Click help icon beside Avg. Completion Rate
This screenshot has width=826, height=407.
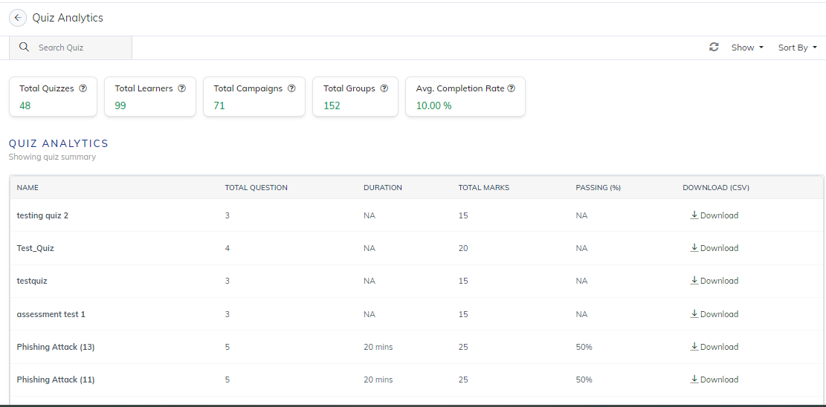tap(511, 88)
